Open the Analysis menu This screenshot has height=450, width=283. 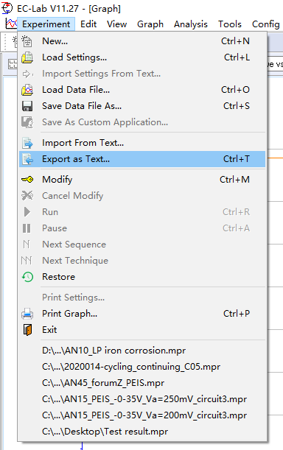point(190,24)
